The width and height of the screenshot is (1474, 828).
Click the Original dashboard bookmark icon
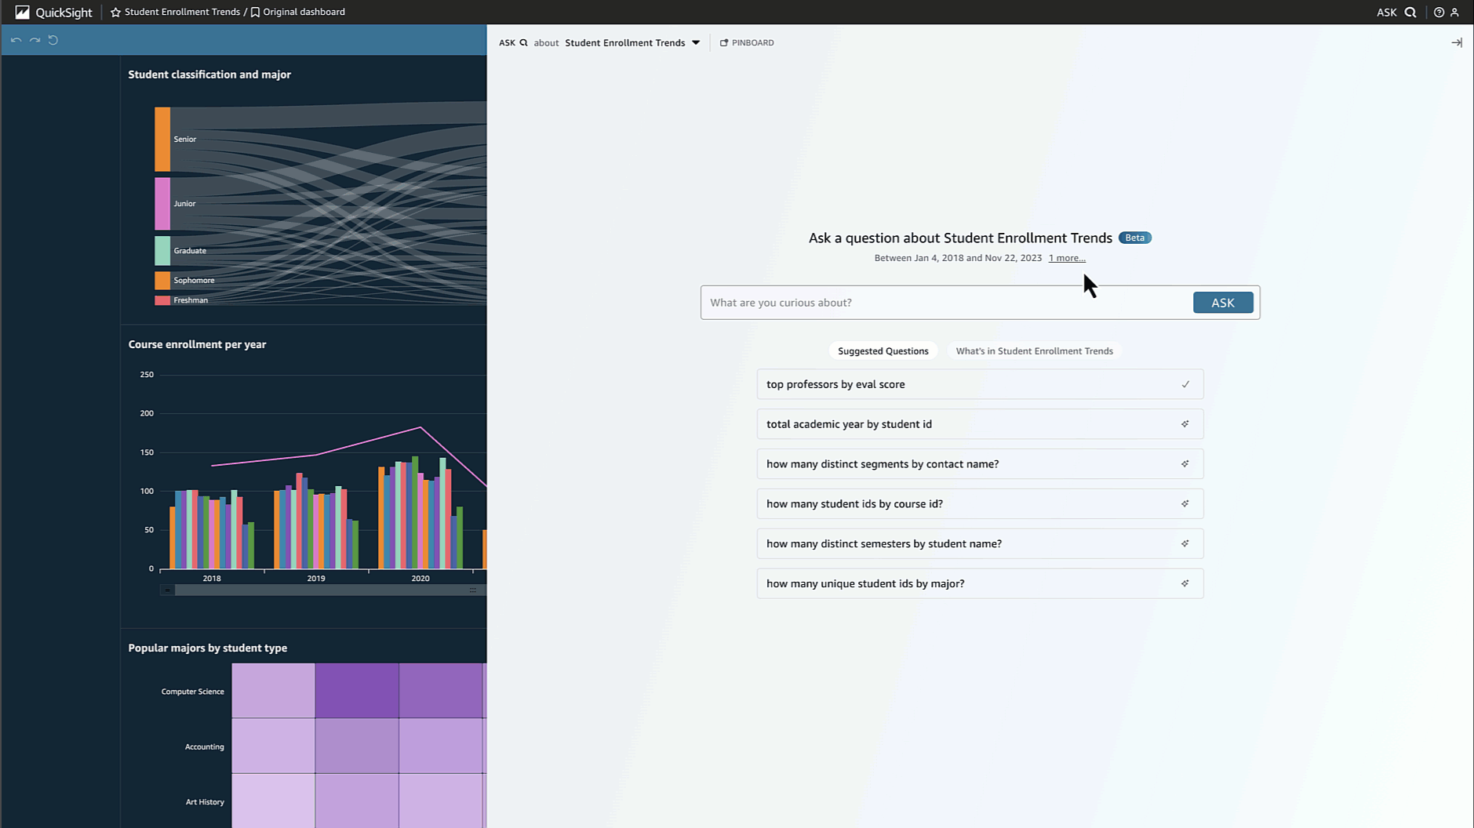(255, 12)
